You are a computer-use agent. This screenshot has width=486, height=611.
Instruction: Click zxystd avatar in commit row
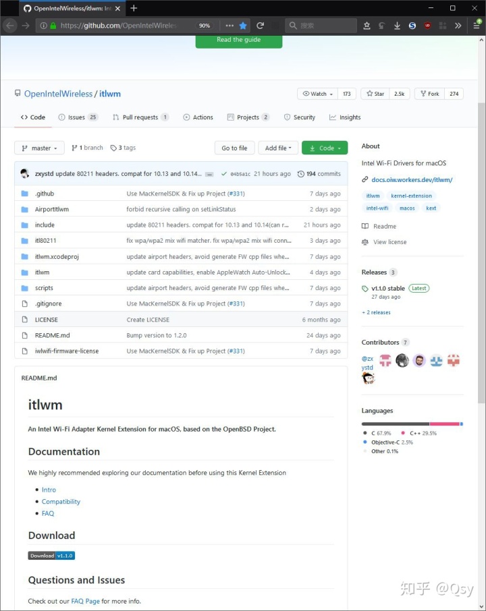click(25, 174)
